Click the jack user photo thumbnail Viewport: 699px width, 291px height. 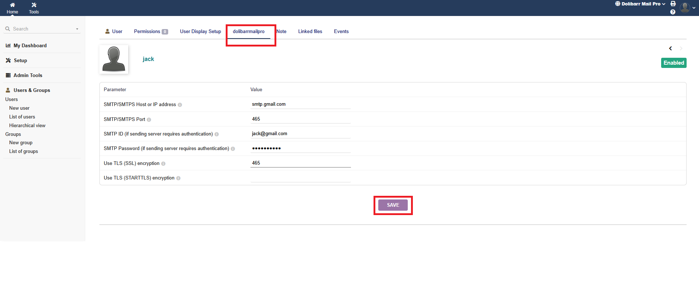coord(114,59)
